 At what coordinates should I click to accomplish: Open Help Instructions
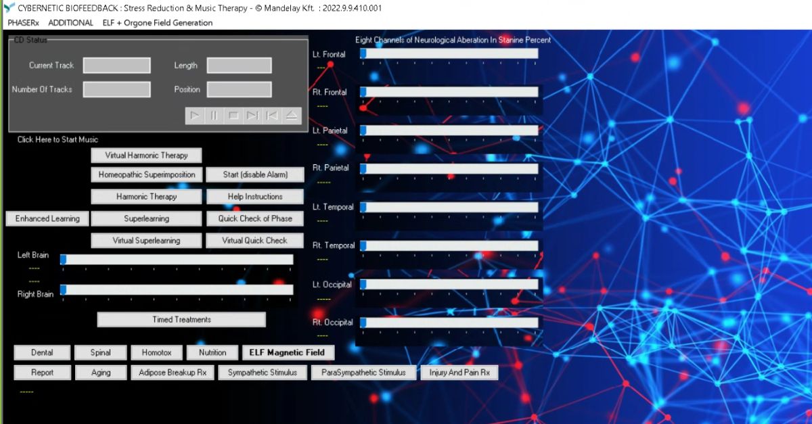click(254, 197)
